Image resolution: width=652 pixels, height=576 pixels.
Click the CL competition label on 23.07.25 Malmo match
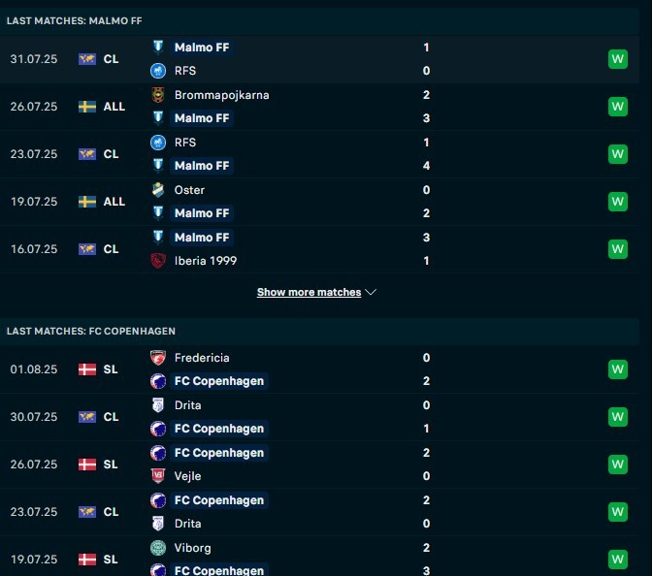click(x=111, y=154)
